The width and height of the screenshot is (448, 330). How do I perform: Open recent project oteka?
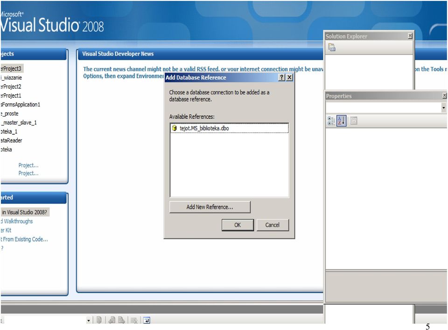pyautogui.click(x=6, y=150)
